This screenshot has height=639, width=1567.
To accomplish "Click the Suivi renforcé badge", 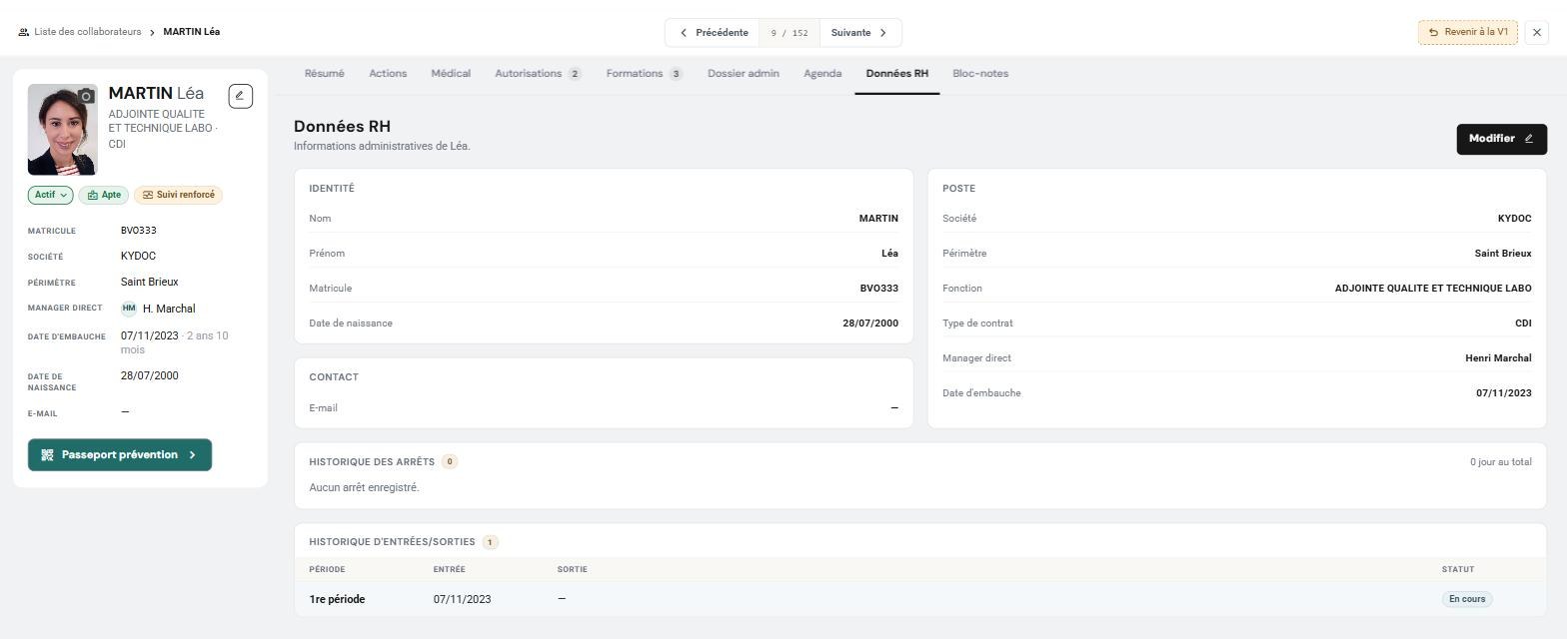I will click(178, 195).
